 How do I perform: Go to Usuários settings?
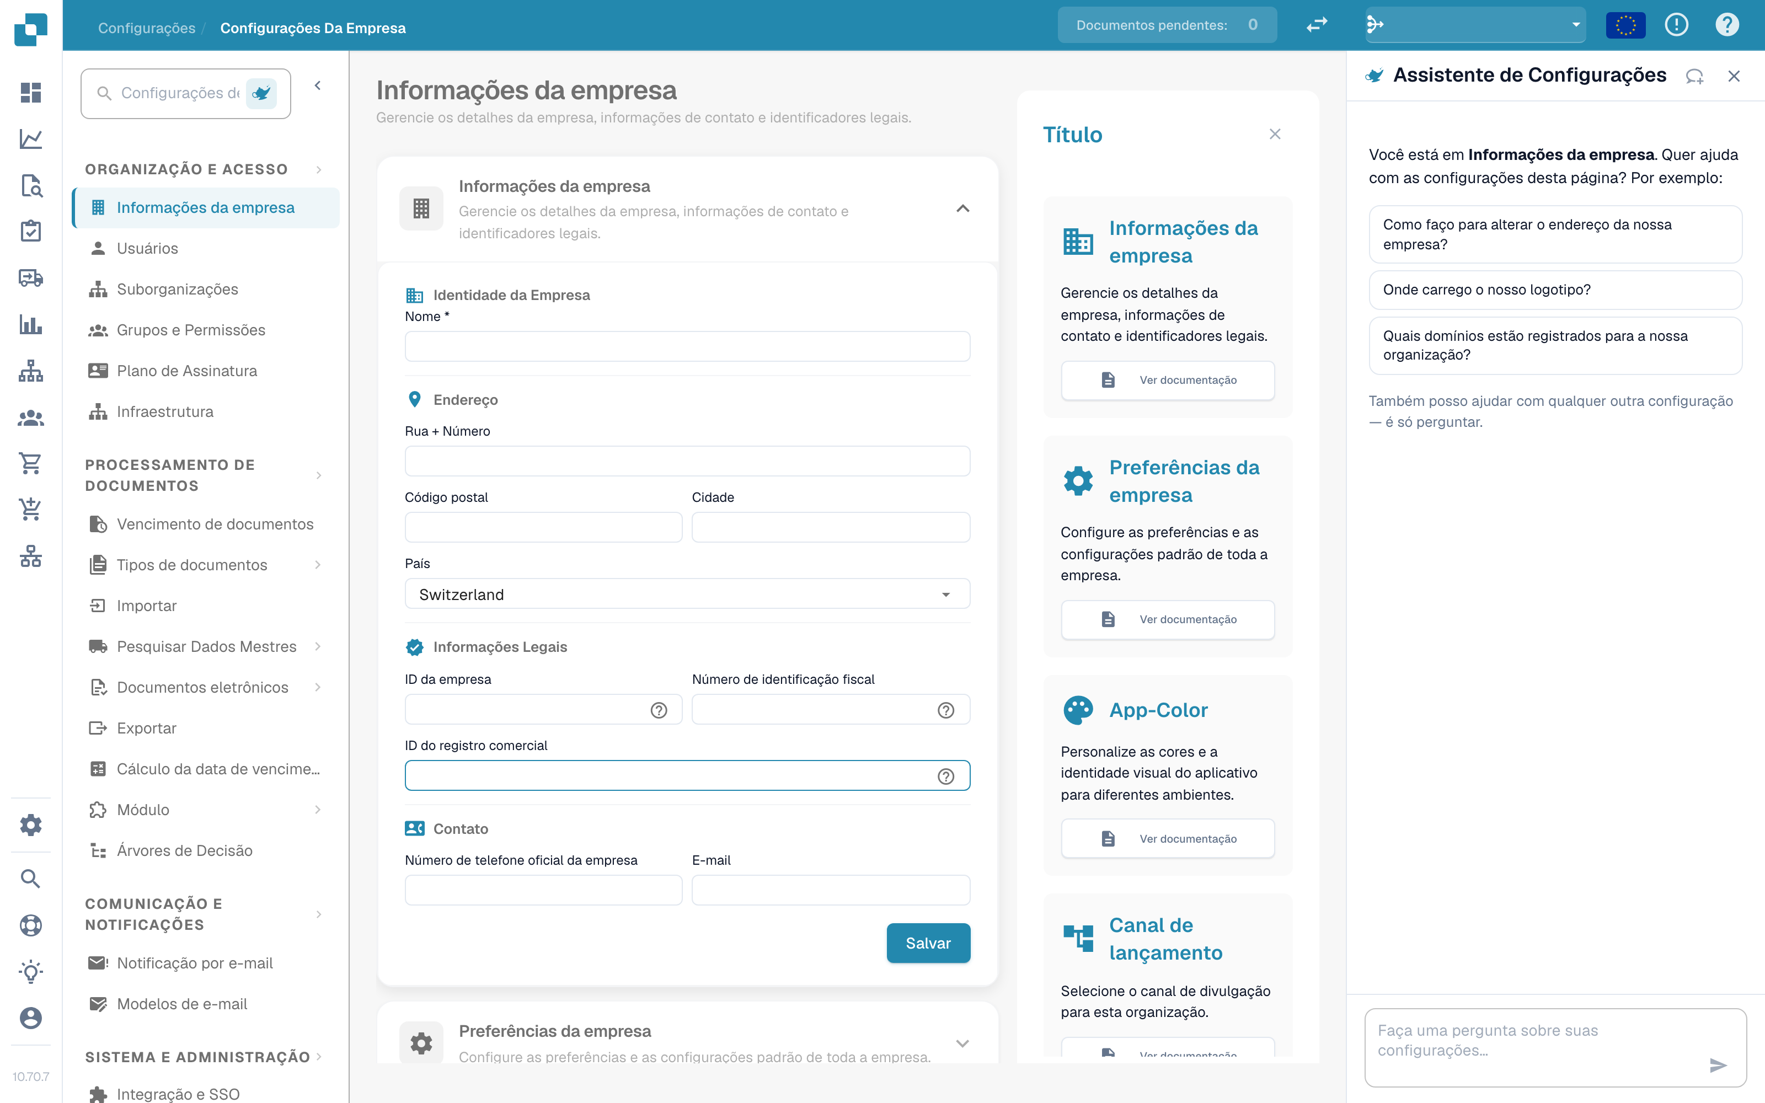206,249
